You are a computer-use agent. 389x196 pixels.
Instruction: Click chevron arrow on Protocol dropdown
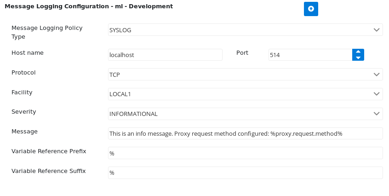coord(376,75)
